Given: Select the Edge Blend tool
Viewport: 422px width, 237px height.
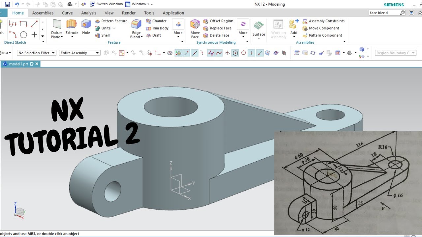Looking at the screenshot, I should (136, 29).
